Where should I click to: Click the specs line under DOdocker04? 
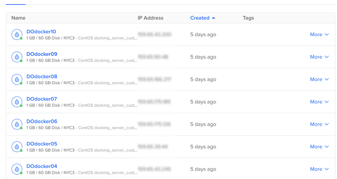(82, 173)
